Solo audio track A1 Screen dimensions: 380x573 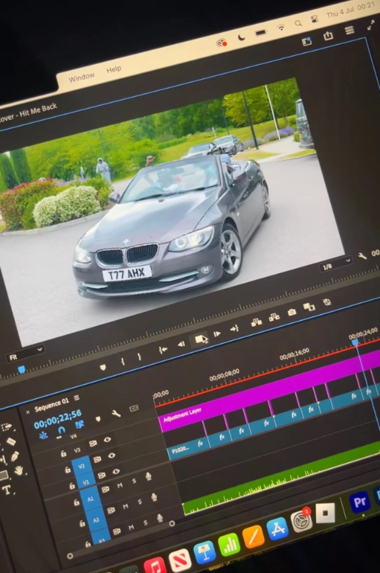click(134, 481)
